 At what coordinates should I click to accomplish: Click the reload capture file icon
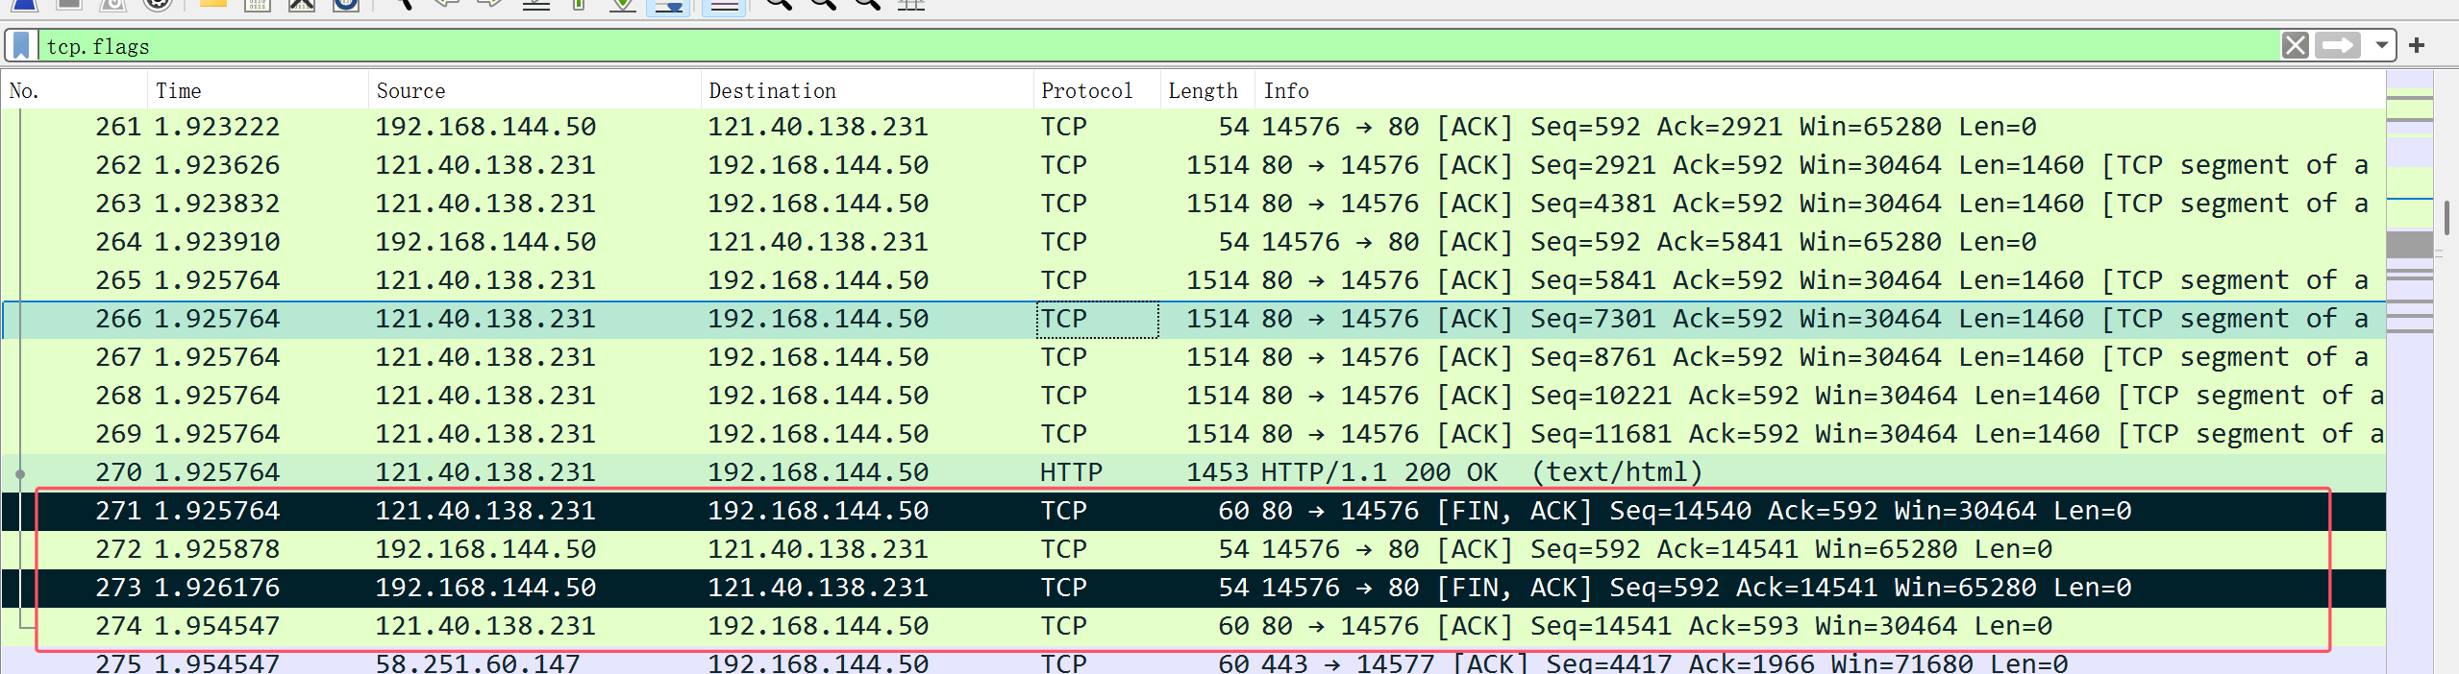click(x=346, y=4)
